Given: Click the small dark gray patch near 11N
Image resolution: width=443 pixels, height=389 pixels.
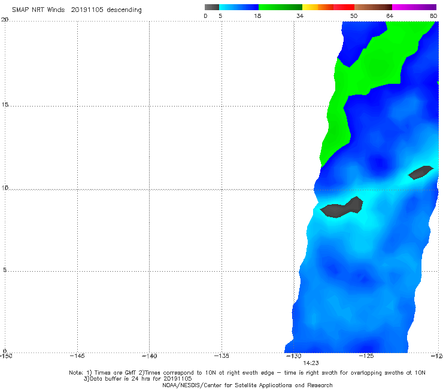Looking at the screenshot, I should coord(421,172).
